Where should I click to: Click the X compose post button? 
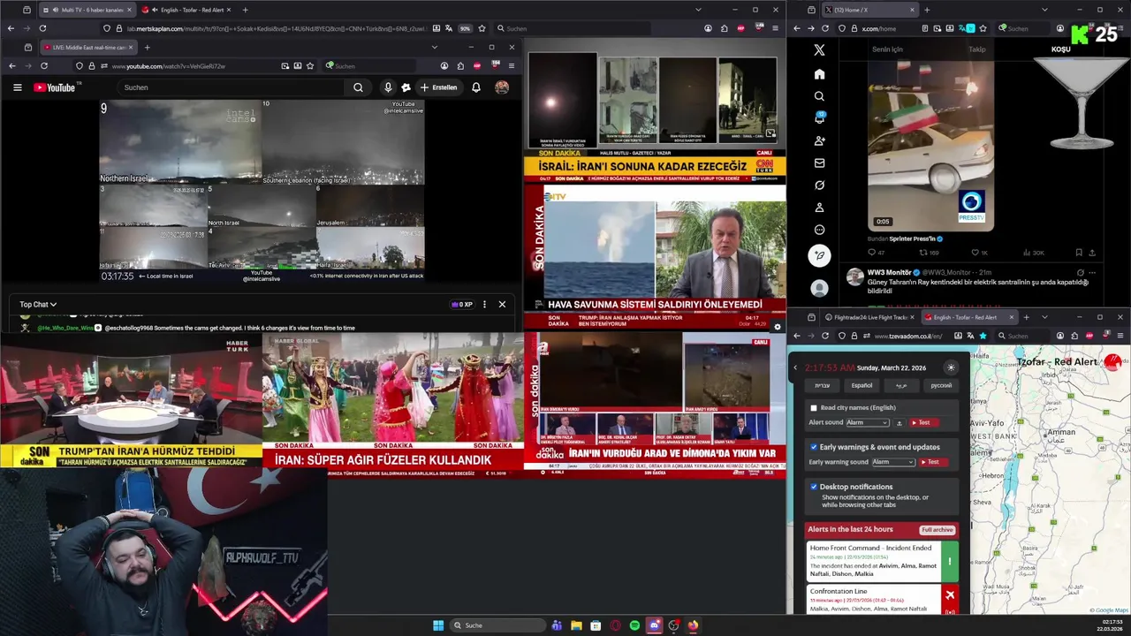point(819,255)
